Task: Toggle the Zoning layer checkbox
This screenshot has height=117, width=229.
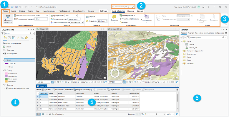Action: 5,70
